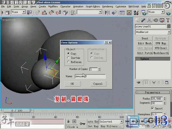Open the Schematic View toolbar icon
This screenshot has height=129, width=172.
129,13
